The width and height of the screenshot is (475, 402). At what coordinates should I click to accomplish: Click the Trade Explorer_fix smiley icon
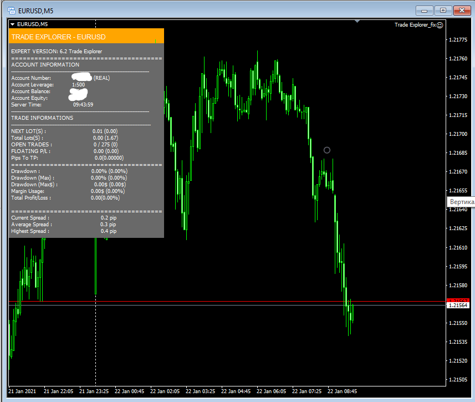click(x=440, y=25)
